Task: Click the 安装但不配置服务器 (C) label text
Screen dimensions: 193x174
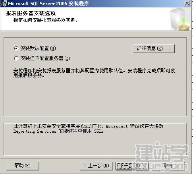Action: tap(45, 58)
